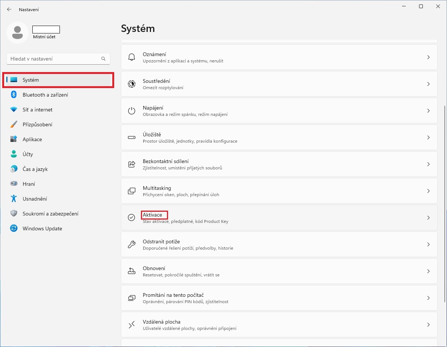
Task: Go to Čas a jazyk label
Action: 35,169
